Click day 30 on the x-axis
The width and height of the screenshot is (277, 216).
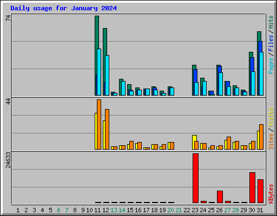[252, 210]
